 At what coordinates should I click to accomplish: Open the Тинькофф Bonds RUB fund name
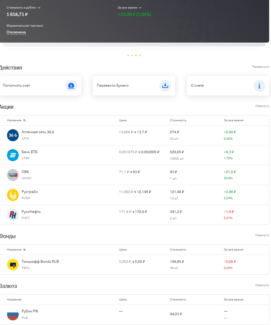[x=40, y=262]
